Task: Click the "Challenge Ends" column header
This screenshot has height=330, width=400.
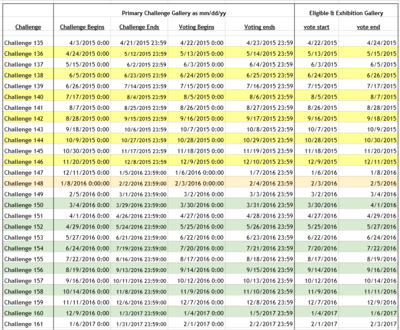Action: 139,27
